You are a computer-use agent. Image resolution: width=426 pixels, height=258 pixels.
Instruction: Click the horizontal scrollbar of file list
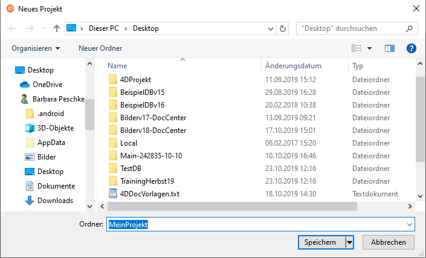[x=242, y=206]
